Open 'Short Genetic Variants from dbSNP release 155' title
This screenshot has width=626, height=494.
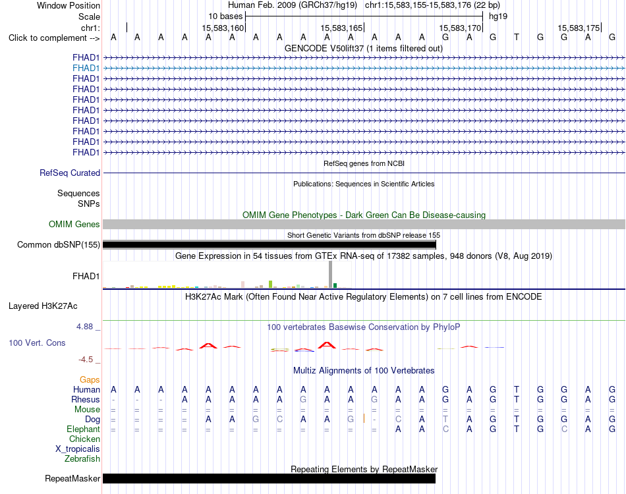coord(364,235)
